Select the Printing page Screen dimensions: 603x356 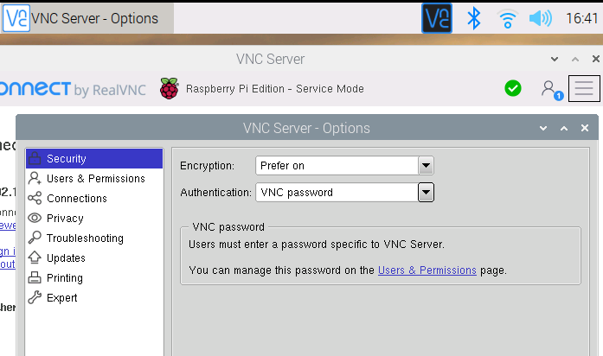(65, 278)
